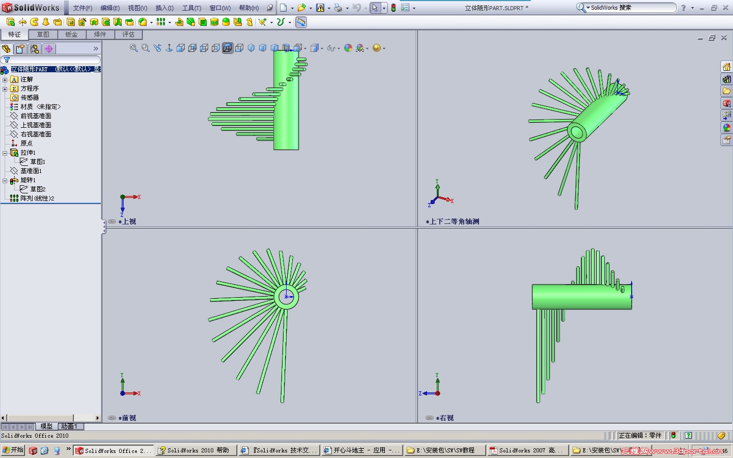Screen dimensions: 733x458
Task: Open the Curves toolbar dropdown arrow
Action: 290,22
